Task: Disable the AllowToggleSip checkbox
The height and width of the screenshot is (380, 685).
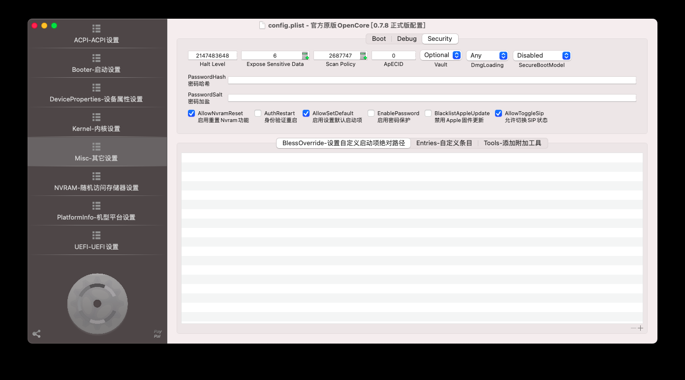Action: pos(498,113)
